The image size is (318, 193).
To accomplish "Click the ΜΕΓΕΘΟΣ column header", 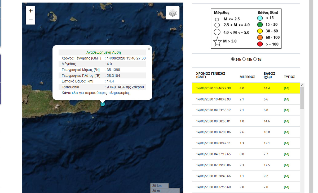I will click(x=247, y=77).
